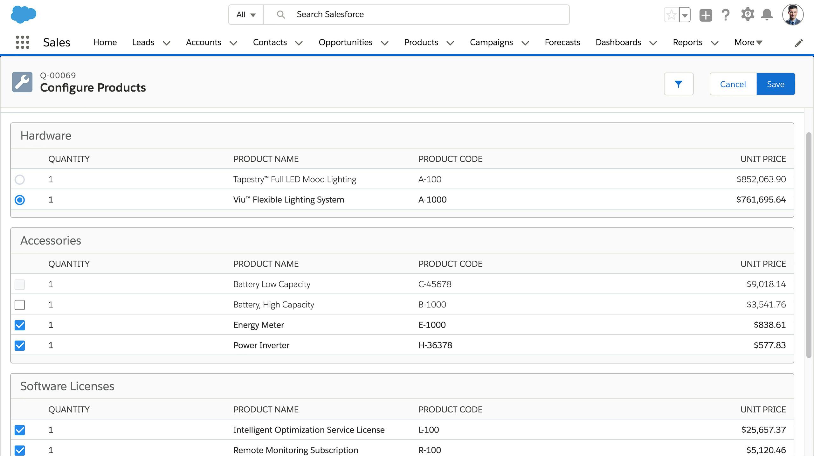
Task: Open the Dashboards tab
Action: click(x=618, y=42)
